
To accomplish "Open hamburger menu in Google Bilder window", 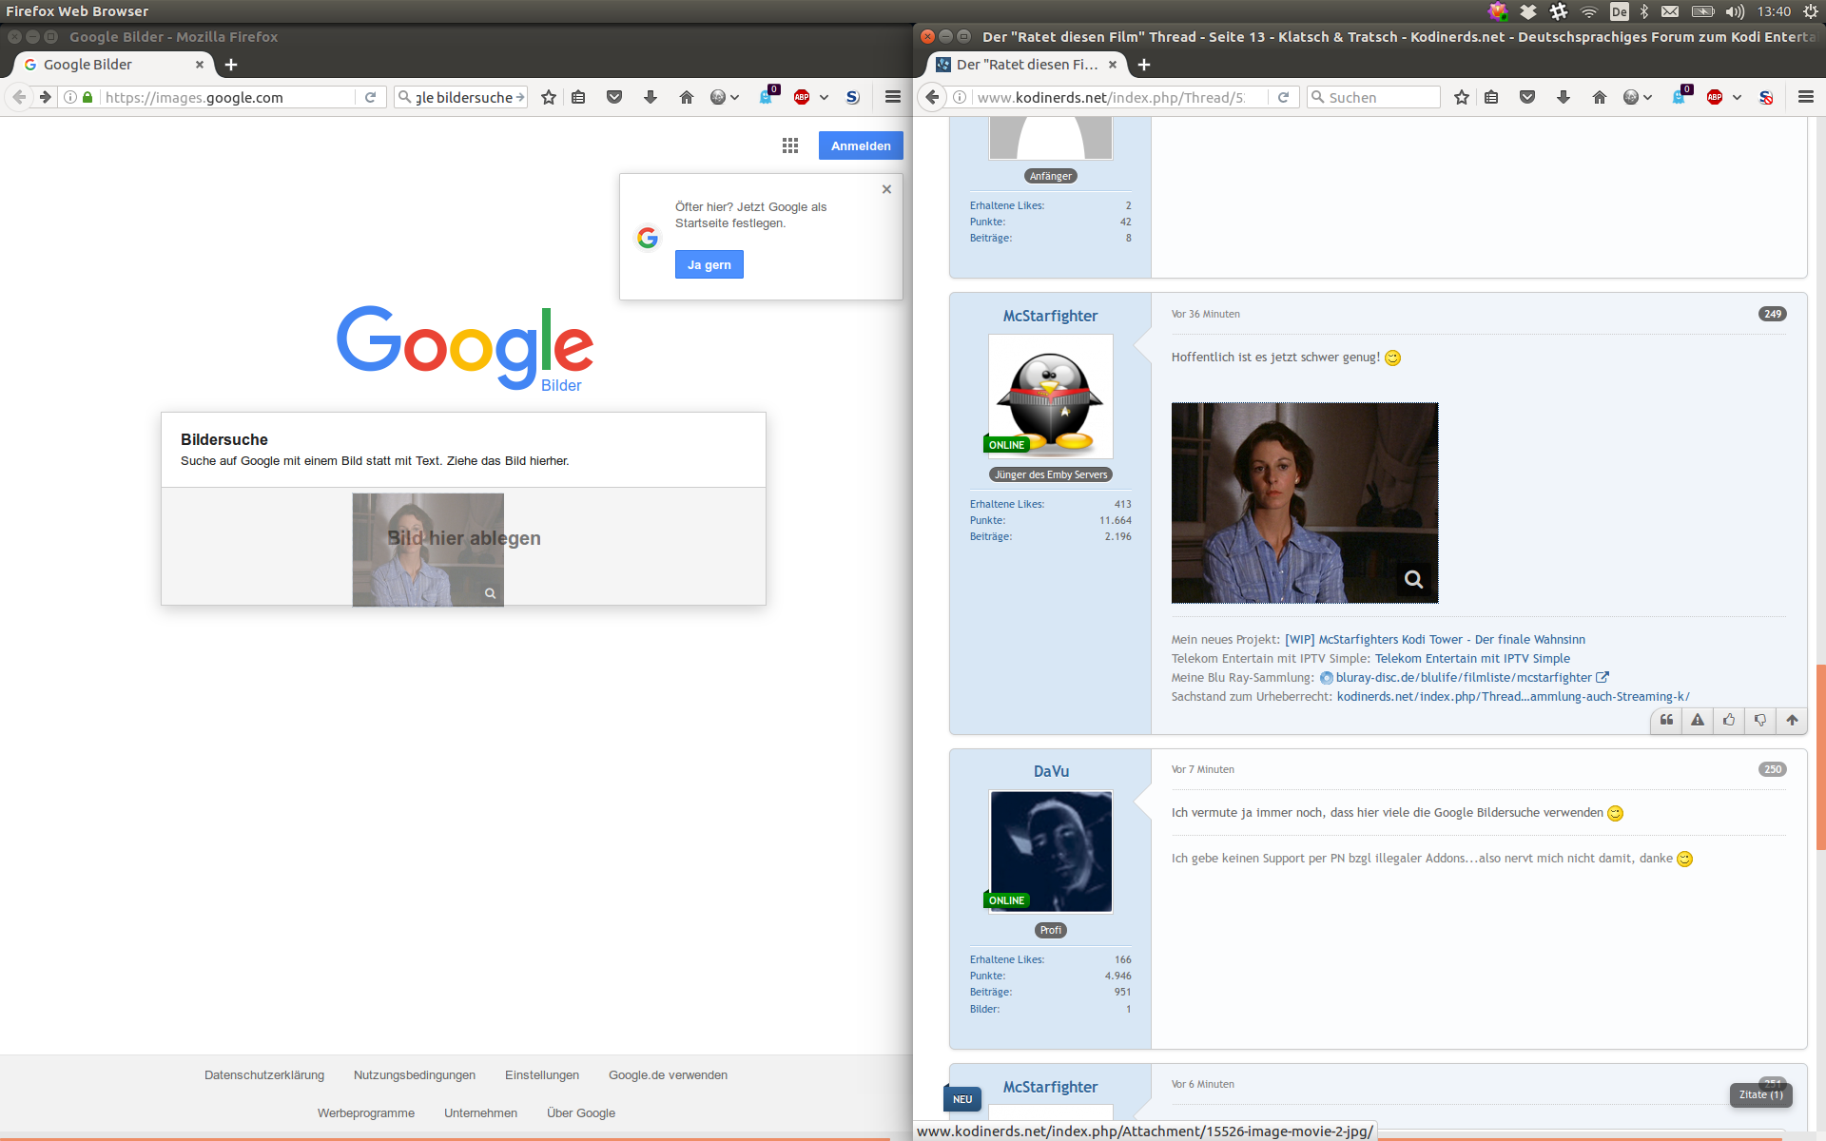I will (893, 97).
